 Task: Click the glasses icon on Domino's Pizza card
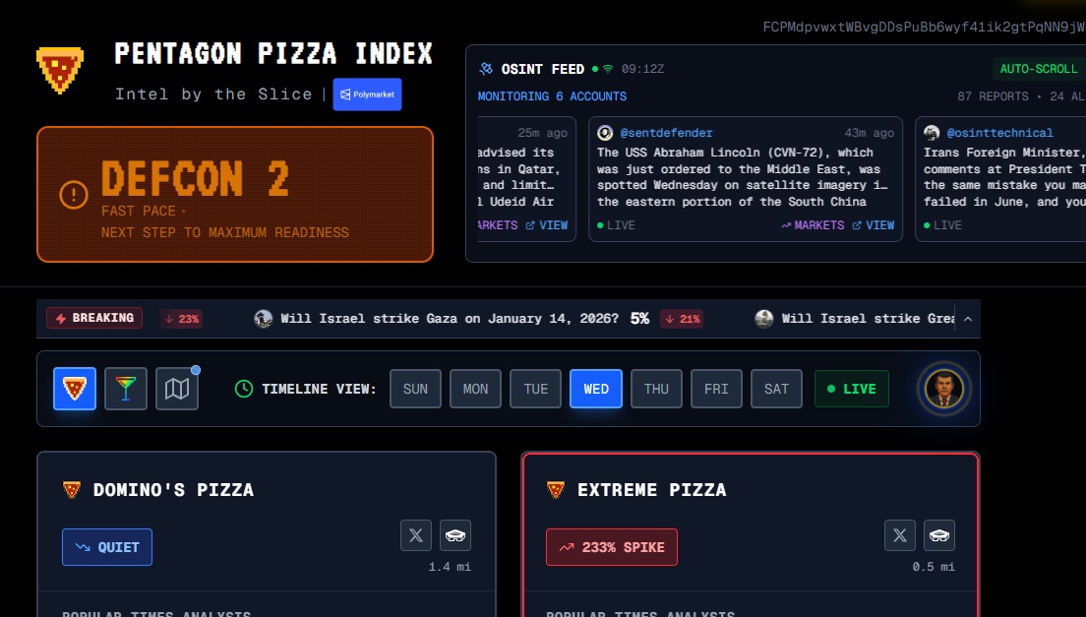455,535
